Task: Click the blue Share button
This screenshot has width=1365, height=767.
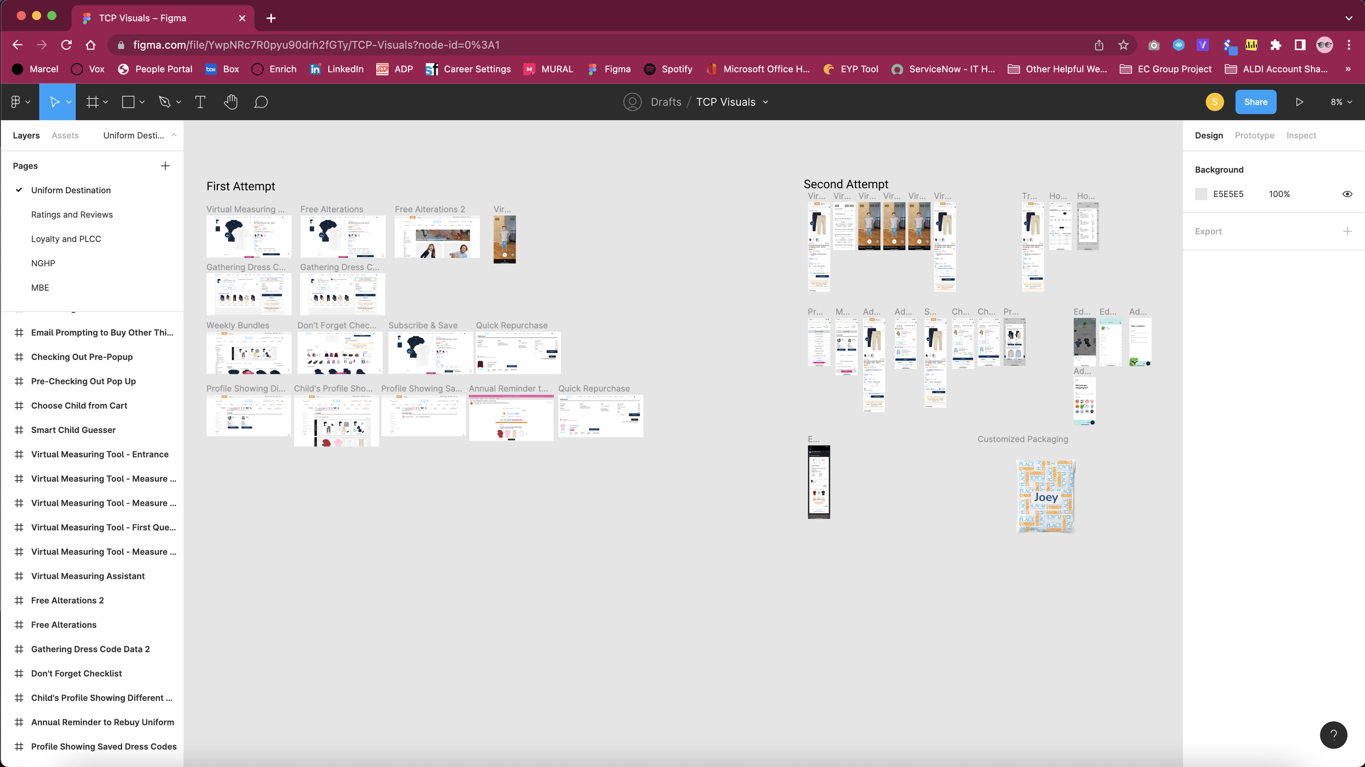Action: click(x=1255, y=102)
